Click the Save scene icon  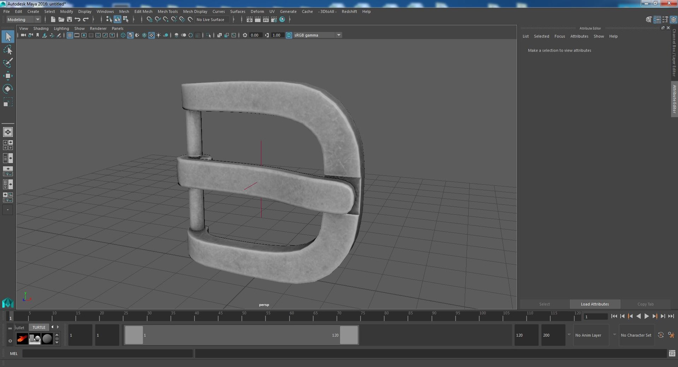[69, 19]
